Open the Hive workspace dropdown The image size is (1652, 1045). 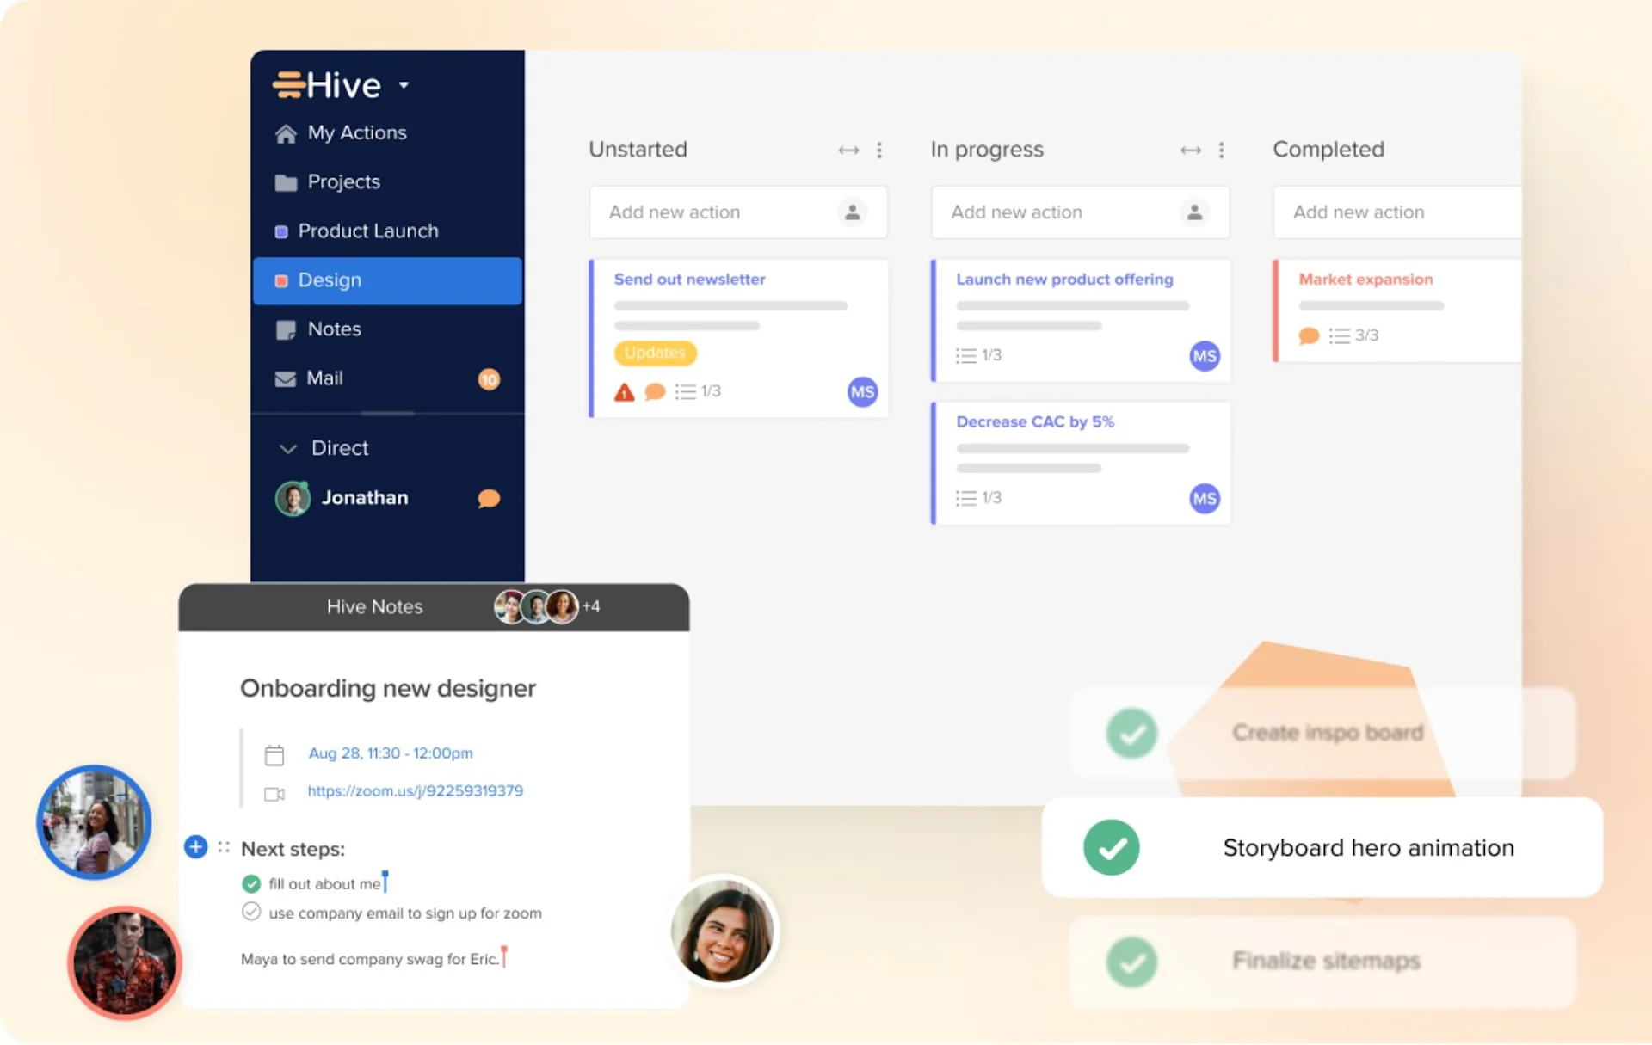click(404, 85)
